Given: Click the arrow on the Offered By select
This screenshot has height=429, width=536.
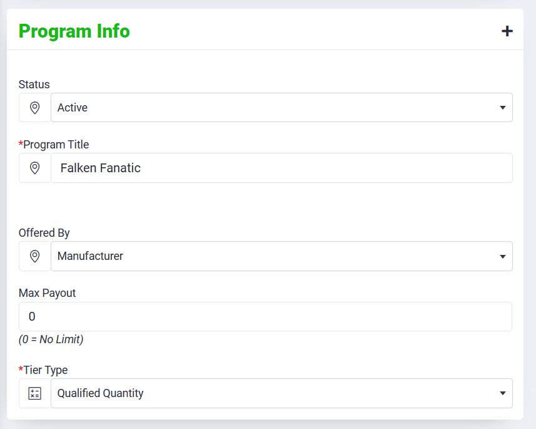Looking at the screenshot, I should pos(503,256).
